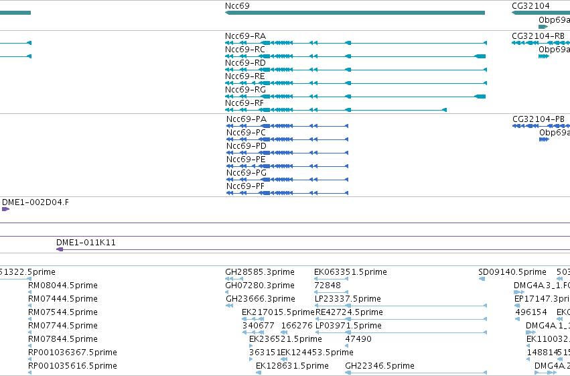
Task: Click the DME1-002D04.F label
Action: click(35, 202)
